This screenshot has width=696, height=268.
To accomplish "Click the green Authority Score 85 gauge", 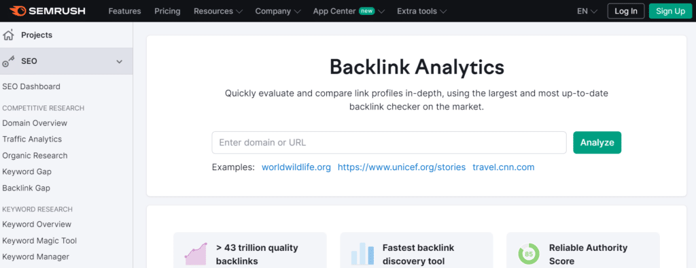I will [528, 254].
